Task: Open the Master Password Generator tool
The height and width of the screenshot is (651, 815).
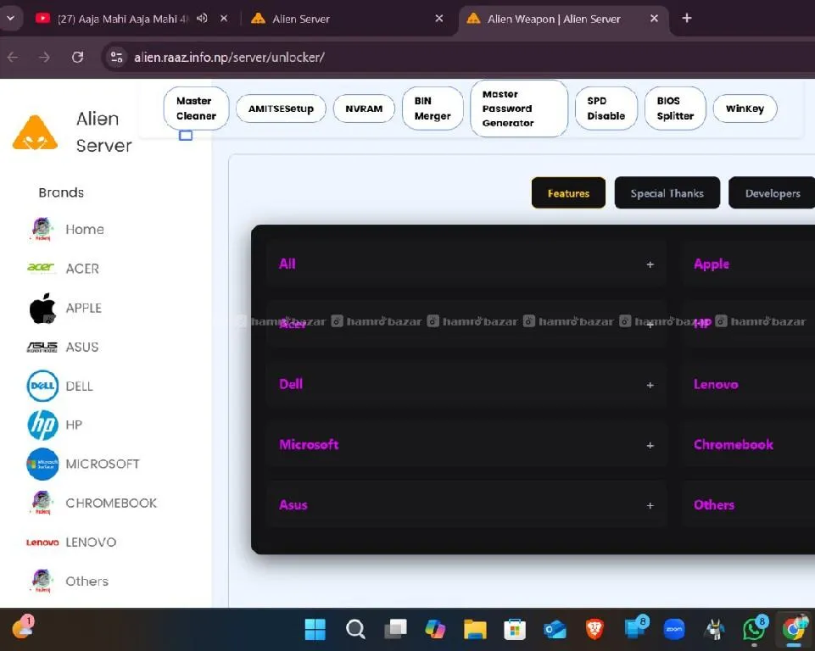Action: pos(518,108)
